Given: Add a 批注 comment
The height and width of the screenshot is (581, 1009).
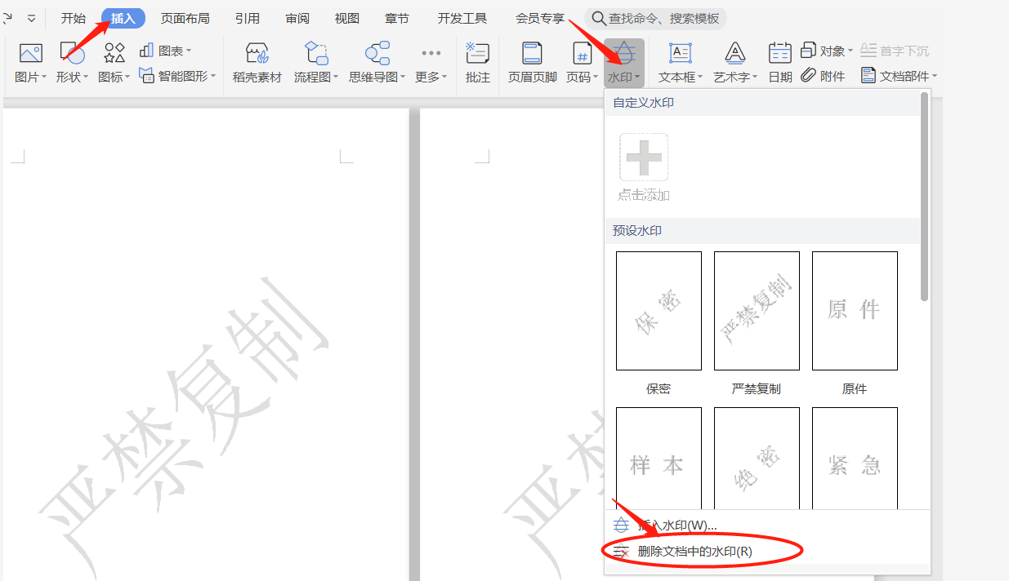Looking at the screenshot, I should 477,64.
